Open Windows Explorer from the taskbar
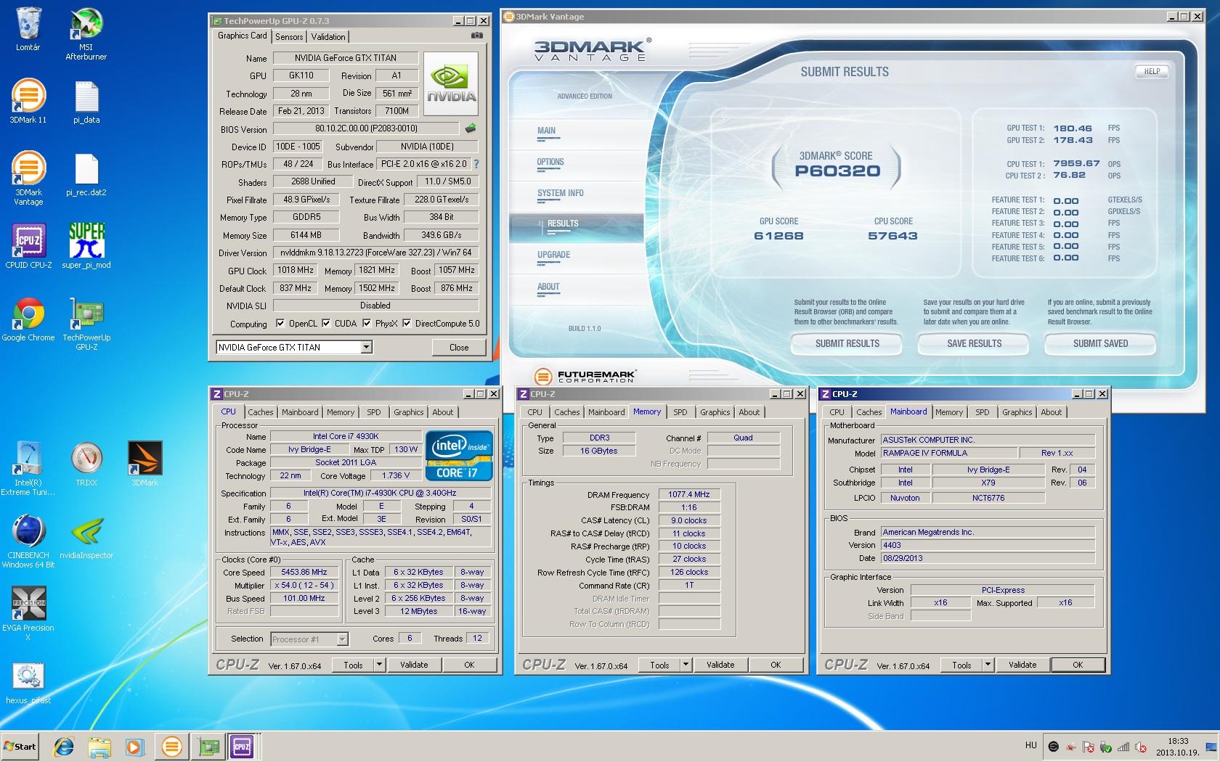The width and height of the screenshot is (1220, 762). [x=99, y=747]
